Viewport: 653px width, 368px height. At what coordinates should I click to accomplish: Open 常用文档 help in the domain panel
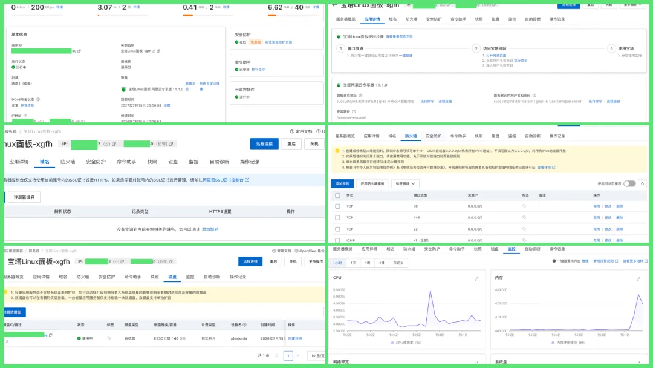tap(301, 131)
